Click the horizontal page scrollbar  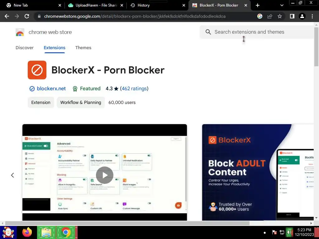pyautogui.click(x=127, y=223)
